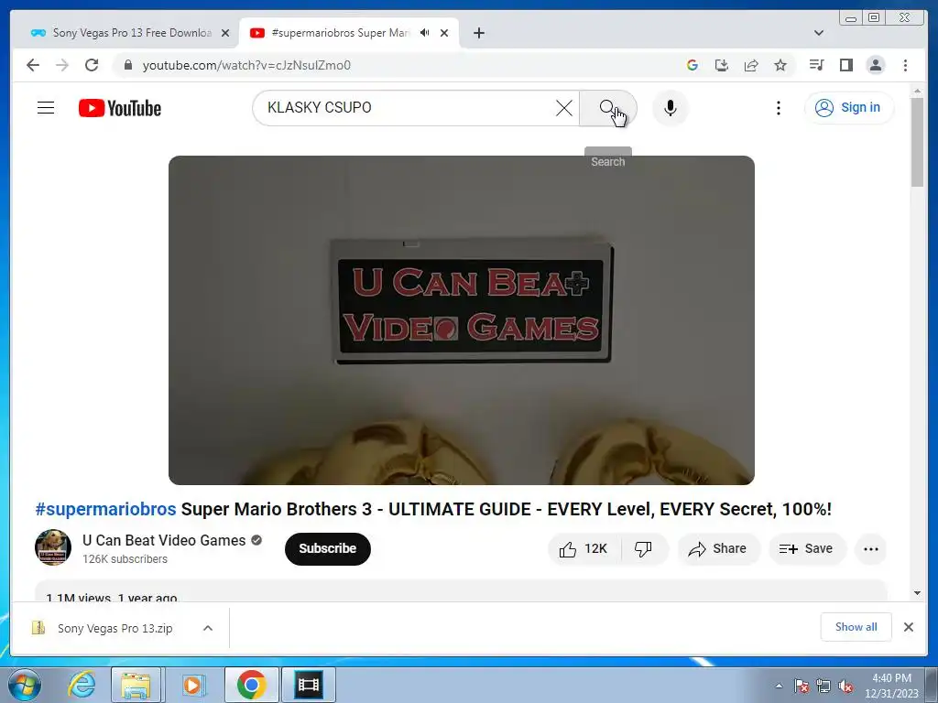This screenshot has height=703, width=938.
Task: Save the video to a playlist
Action: tap(807, 549)
